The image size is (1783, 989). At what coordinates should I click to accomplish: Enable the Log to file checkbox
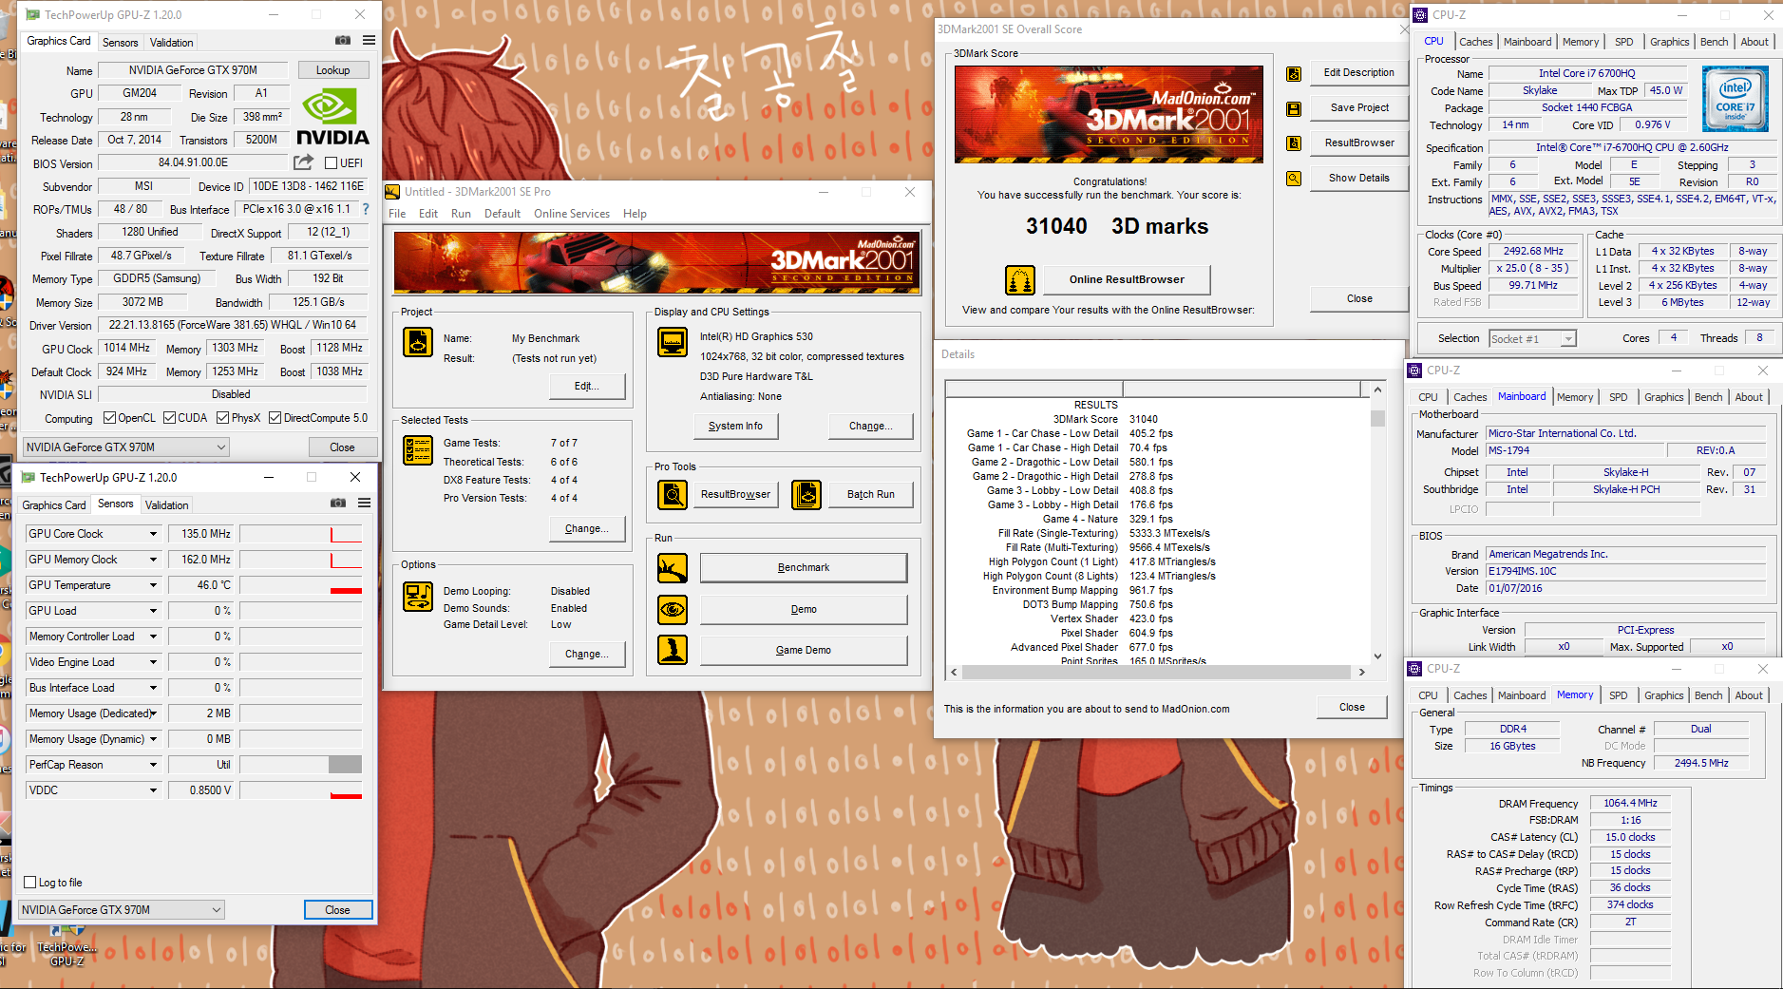pos(30,883)
